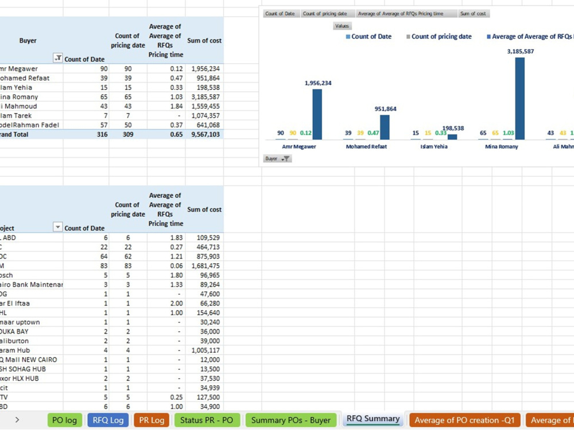
Task: Select the 1,074,357 cost cell
Action: coord(204,116)
